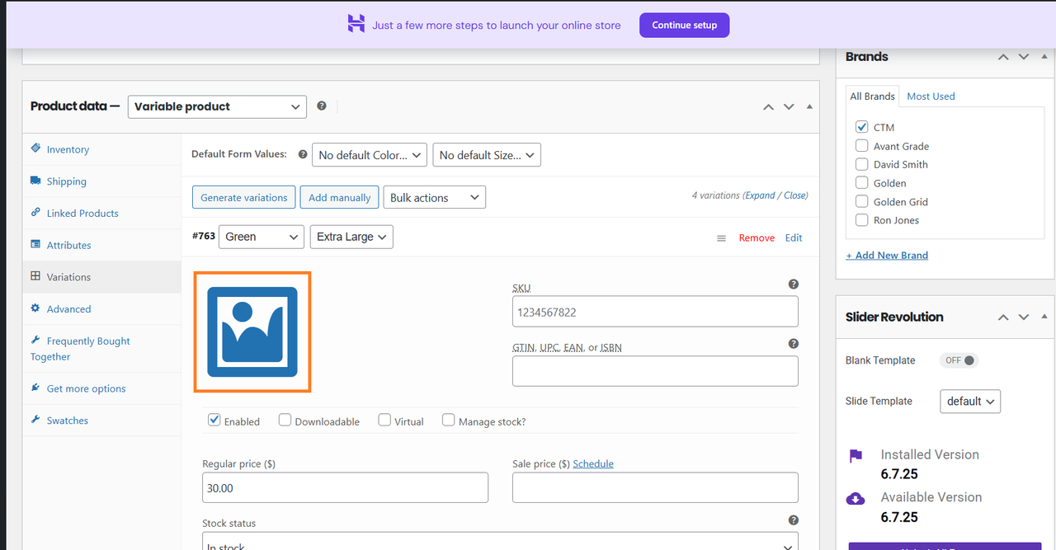Check the Ron Jones brand
The image size is (1056, 550).
pyautogui.click(x=861, y=220)
